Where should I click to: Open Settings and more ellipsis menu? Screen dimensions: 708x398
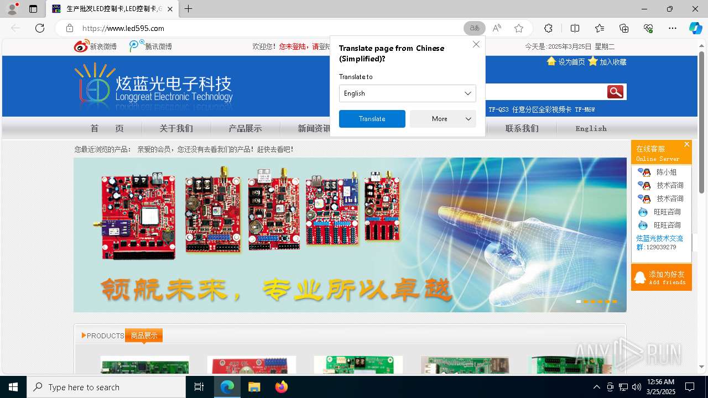pyautogui.click(x=673, y=28)
